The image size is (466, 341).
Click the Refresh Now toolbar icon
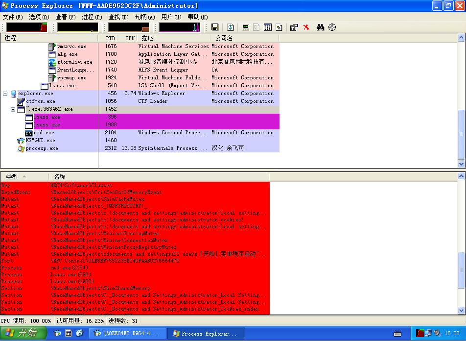click(231, 27)
